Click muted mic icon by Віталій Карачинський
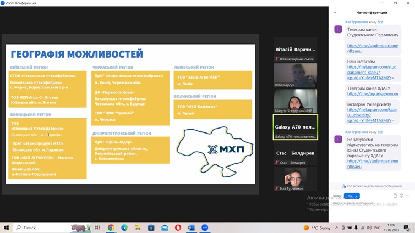 point(277,59)
